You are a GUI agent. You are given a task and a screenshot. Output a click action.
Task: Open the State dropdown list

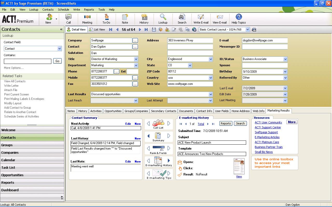[x=190, y=65]
